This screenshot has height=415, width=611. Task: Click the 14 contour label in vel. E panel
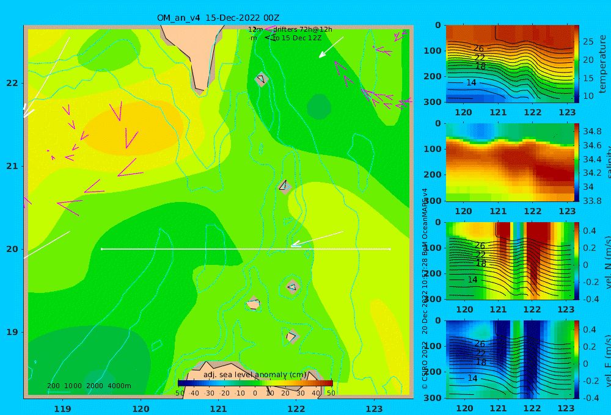(472, 378)
